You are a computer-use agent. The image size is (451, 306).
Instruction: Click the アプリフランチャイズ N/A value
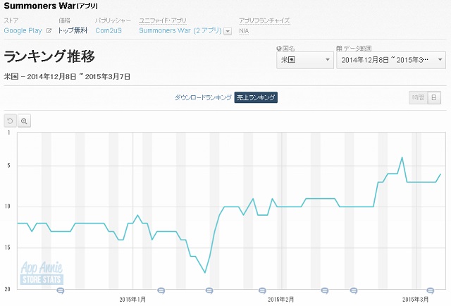click(244, 31)
